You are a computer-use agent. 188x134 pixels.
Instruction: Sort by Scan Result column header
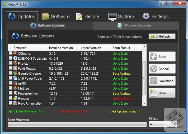point(123,48)
